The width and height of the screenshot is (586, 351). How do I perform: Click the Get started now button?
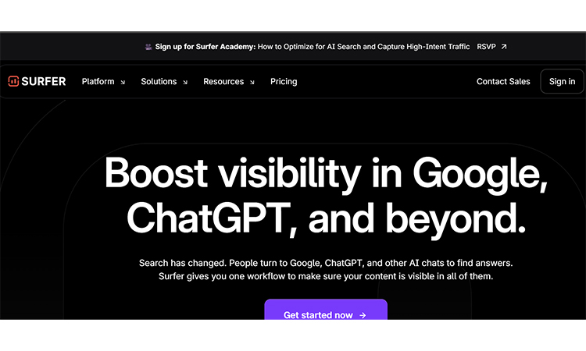pos(326,310)
